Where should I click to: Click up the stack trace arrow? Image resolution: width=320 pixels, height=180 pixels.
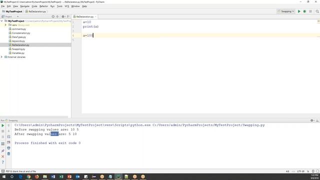(x=8, y=125)
